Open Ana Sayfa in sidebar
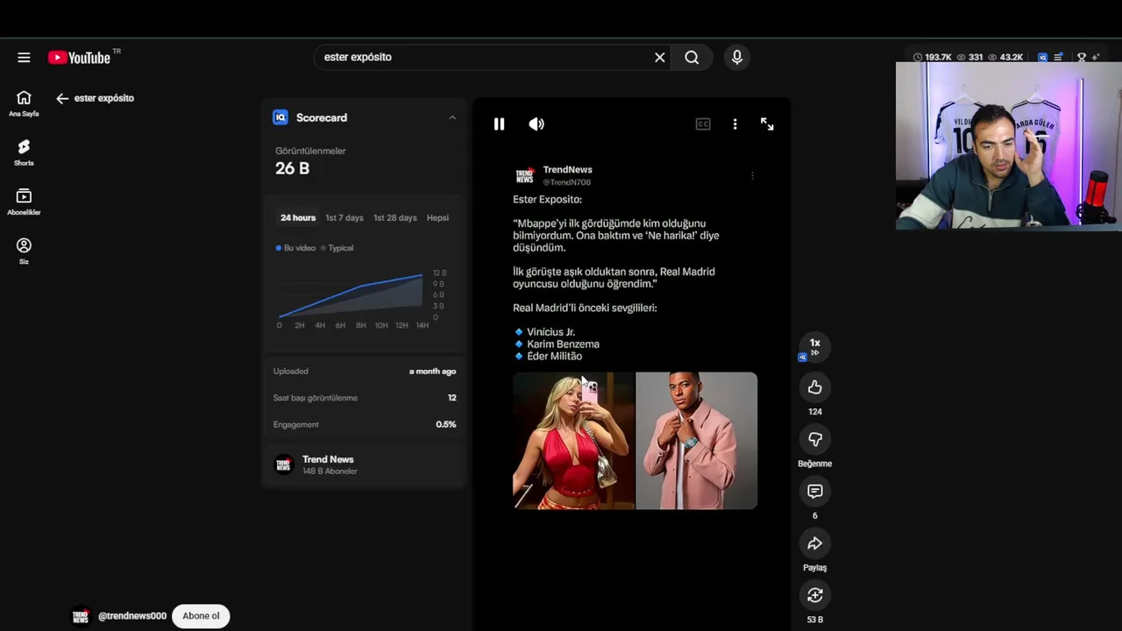 24,103
